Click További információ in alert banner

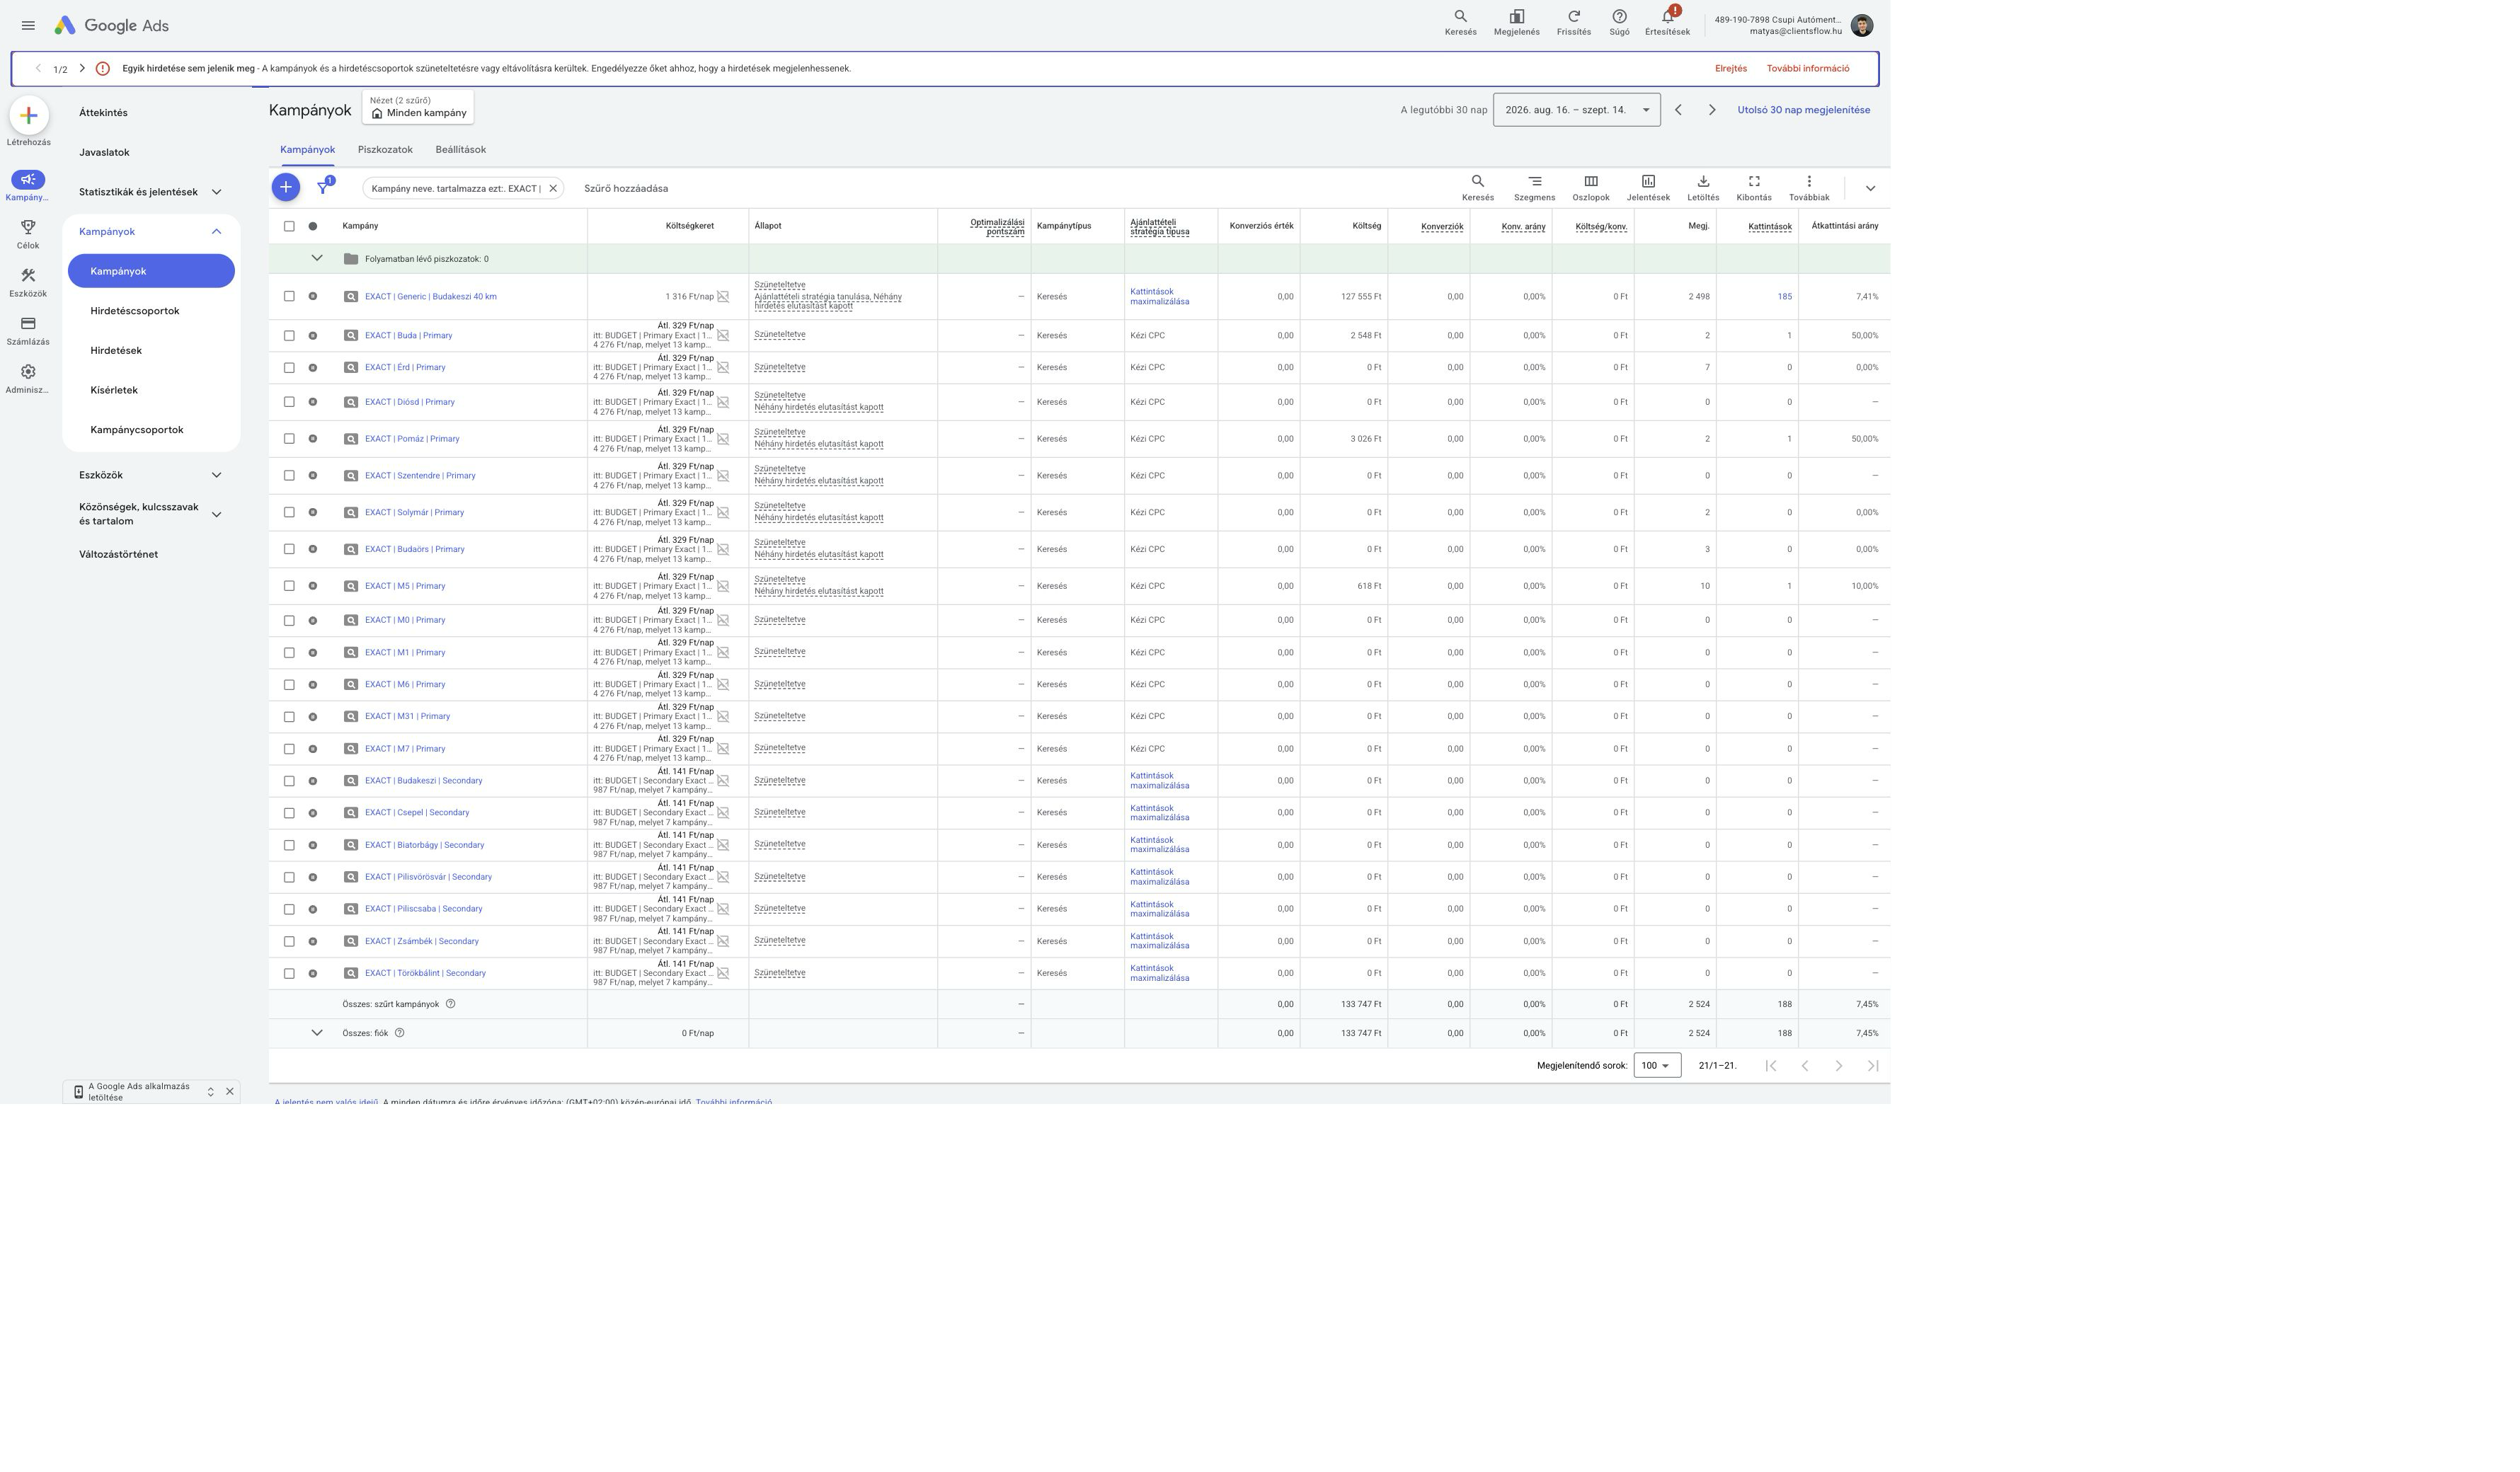pos(1807,69)
